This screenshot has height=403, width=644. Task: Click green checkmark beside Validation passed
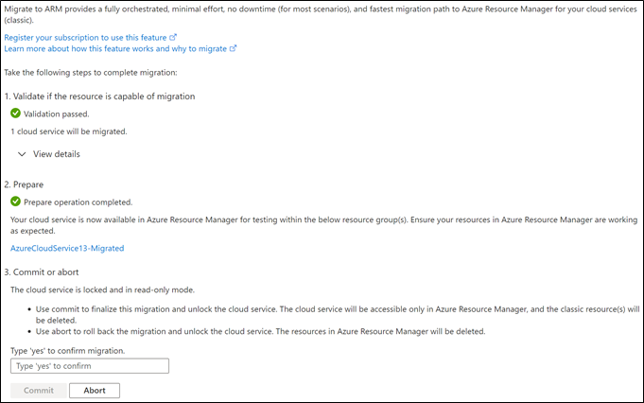(16, 113)
